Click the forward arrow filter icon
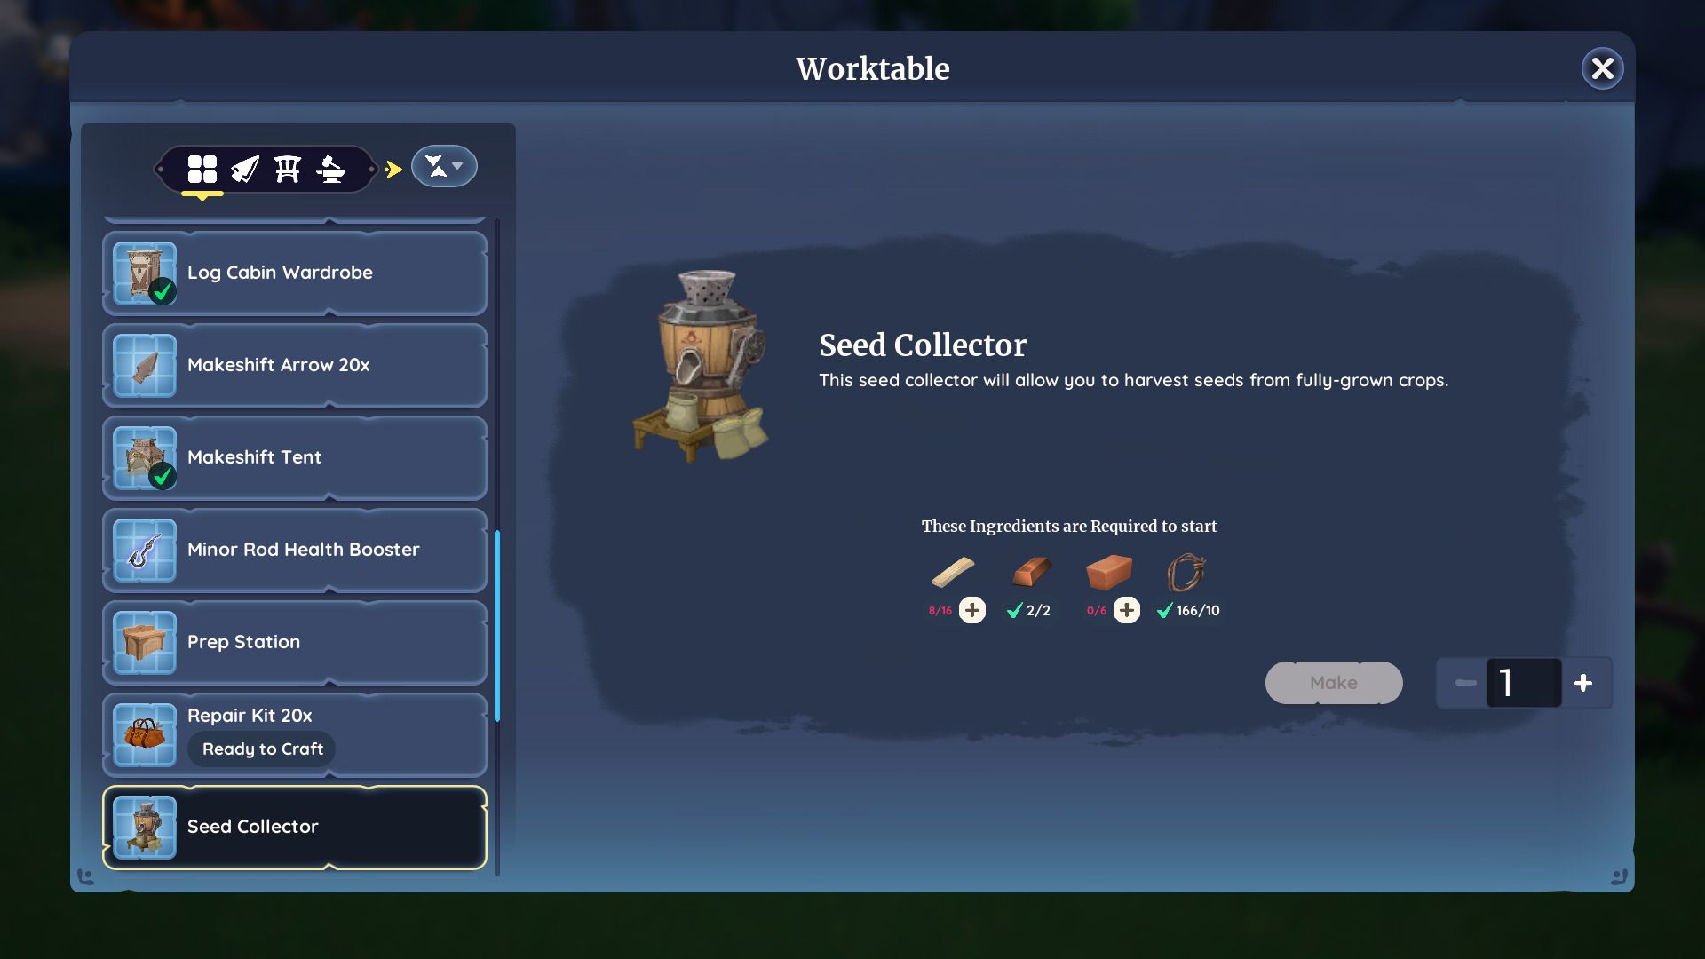This screenshot has width=1705, height=959. coord(393,169)
